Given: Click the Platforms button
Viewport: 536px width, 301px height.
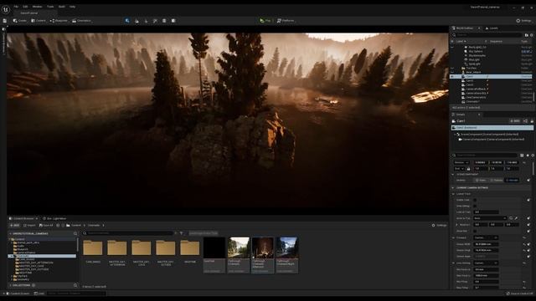Looking at the screenshot, I should pyautogui.click(x=285, y=21).
